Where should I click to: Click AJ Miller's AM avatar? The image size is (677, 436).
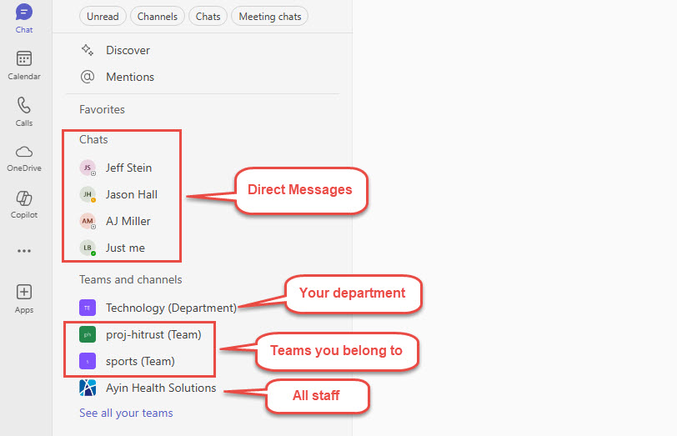(88, 221)
